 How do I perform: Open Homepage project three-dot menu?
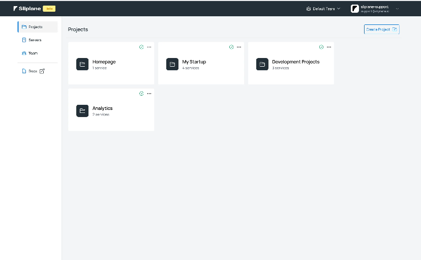tap(149, 47)
